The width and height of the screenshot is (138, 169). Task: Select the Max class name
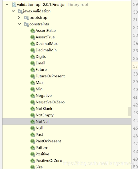(x=40, y=83)
